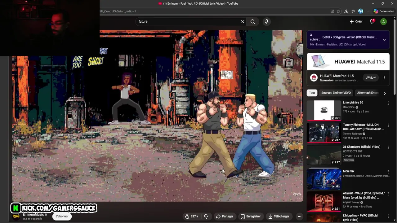Open the 'Mon mix' thumbnail
Image resolution: width=397 pixels, height=223 pixels.
tap(324, 179)
